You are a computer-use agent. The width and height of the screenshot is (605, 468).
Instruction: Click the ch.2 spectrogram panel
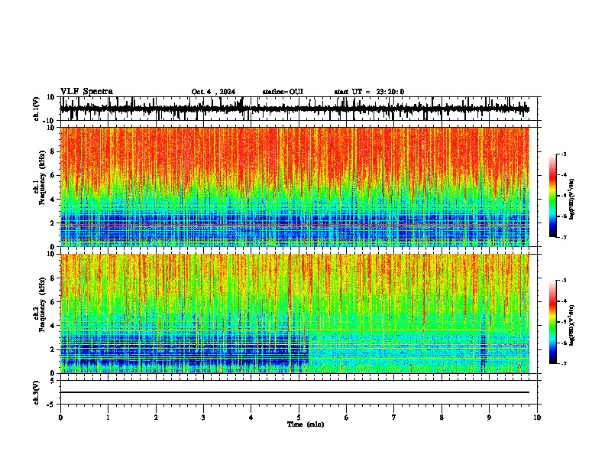294,314
